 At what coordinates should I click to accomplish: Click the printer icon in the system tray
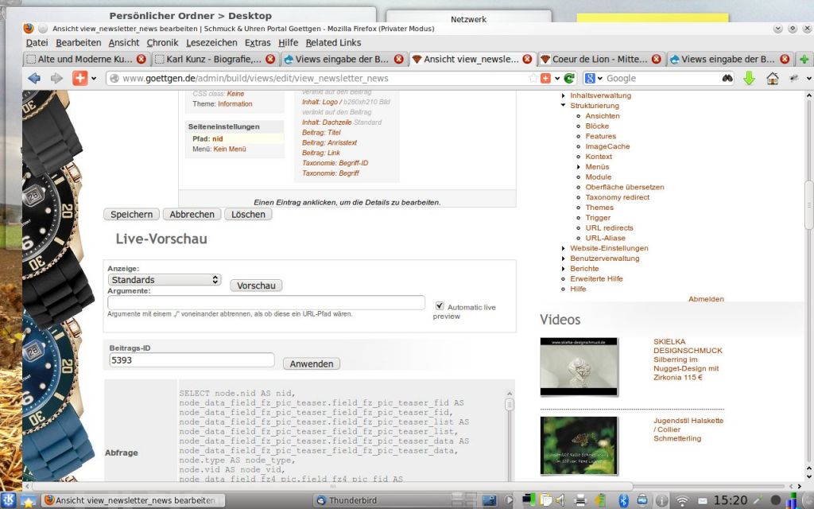[x=580, y=500]
